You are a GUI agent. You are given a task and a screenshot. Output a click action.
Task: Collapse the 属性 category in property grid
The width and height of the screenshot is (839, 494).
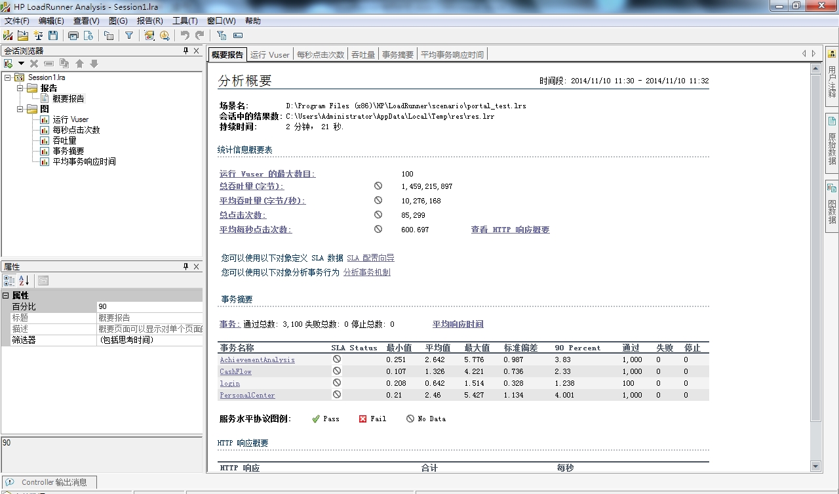pyautogui.click(x=6, y=296)
